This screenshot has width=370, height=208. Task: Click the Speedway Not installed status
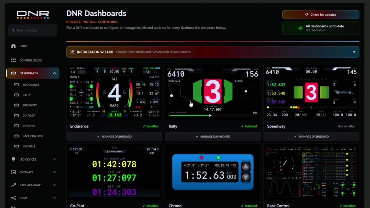[x=346, y=126]
